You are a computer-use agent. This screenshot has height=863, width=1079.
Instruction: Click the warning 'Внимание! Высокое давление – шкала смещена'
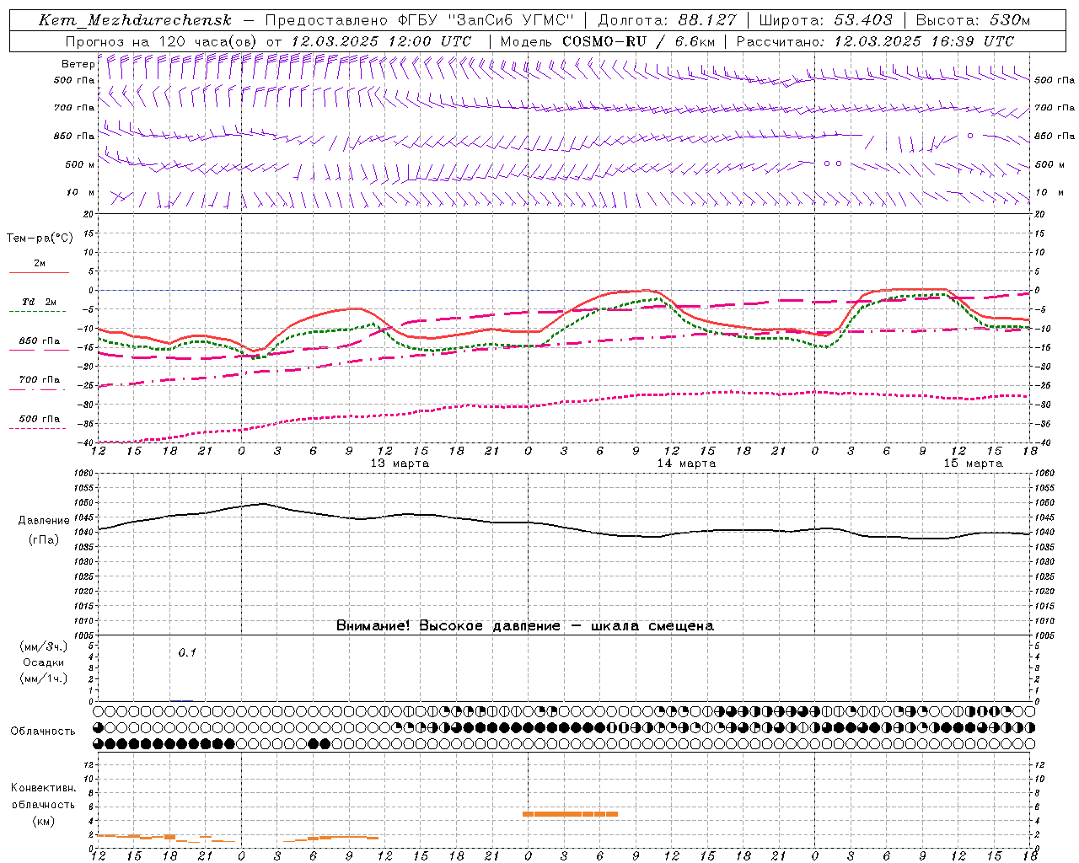525,626
